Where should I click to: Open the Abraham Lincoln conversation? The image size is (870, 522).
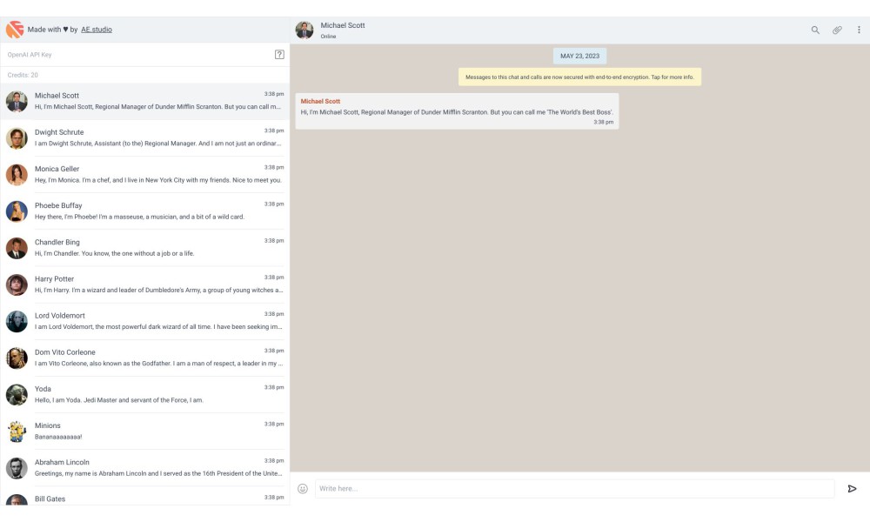(x=144, y=468)
